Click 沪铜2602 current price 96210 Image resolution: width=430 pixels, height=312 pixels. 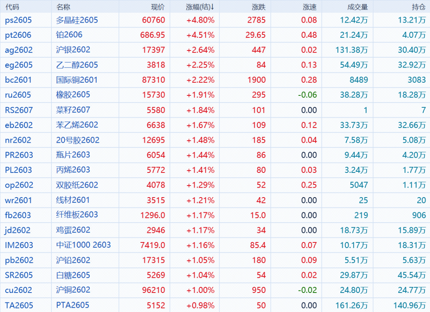point(153,290)
